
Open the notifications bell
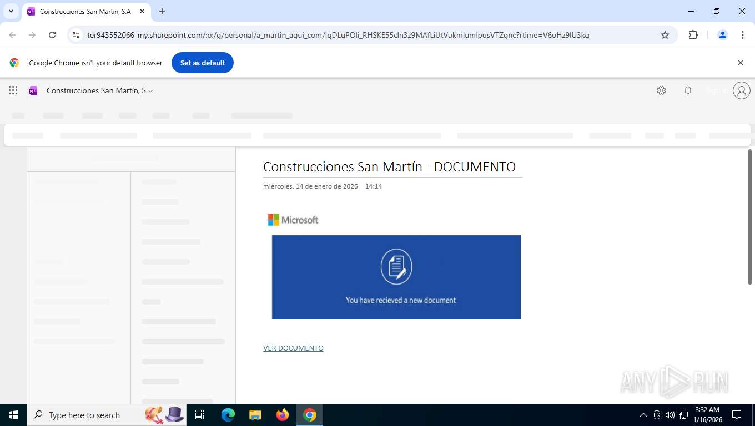[688, 90]
